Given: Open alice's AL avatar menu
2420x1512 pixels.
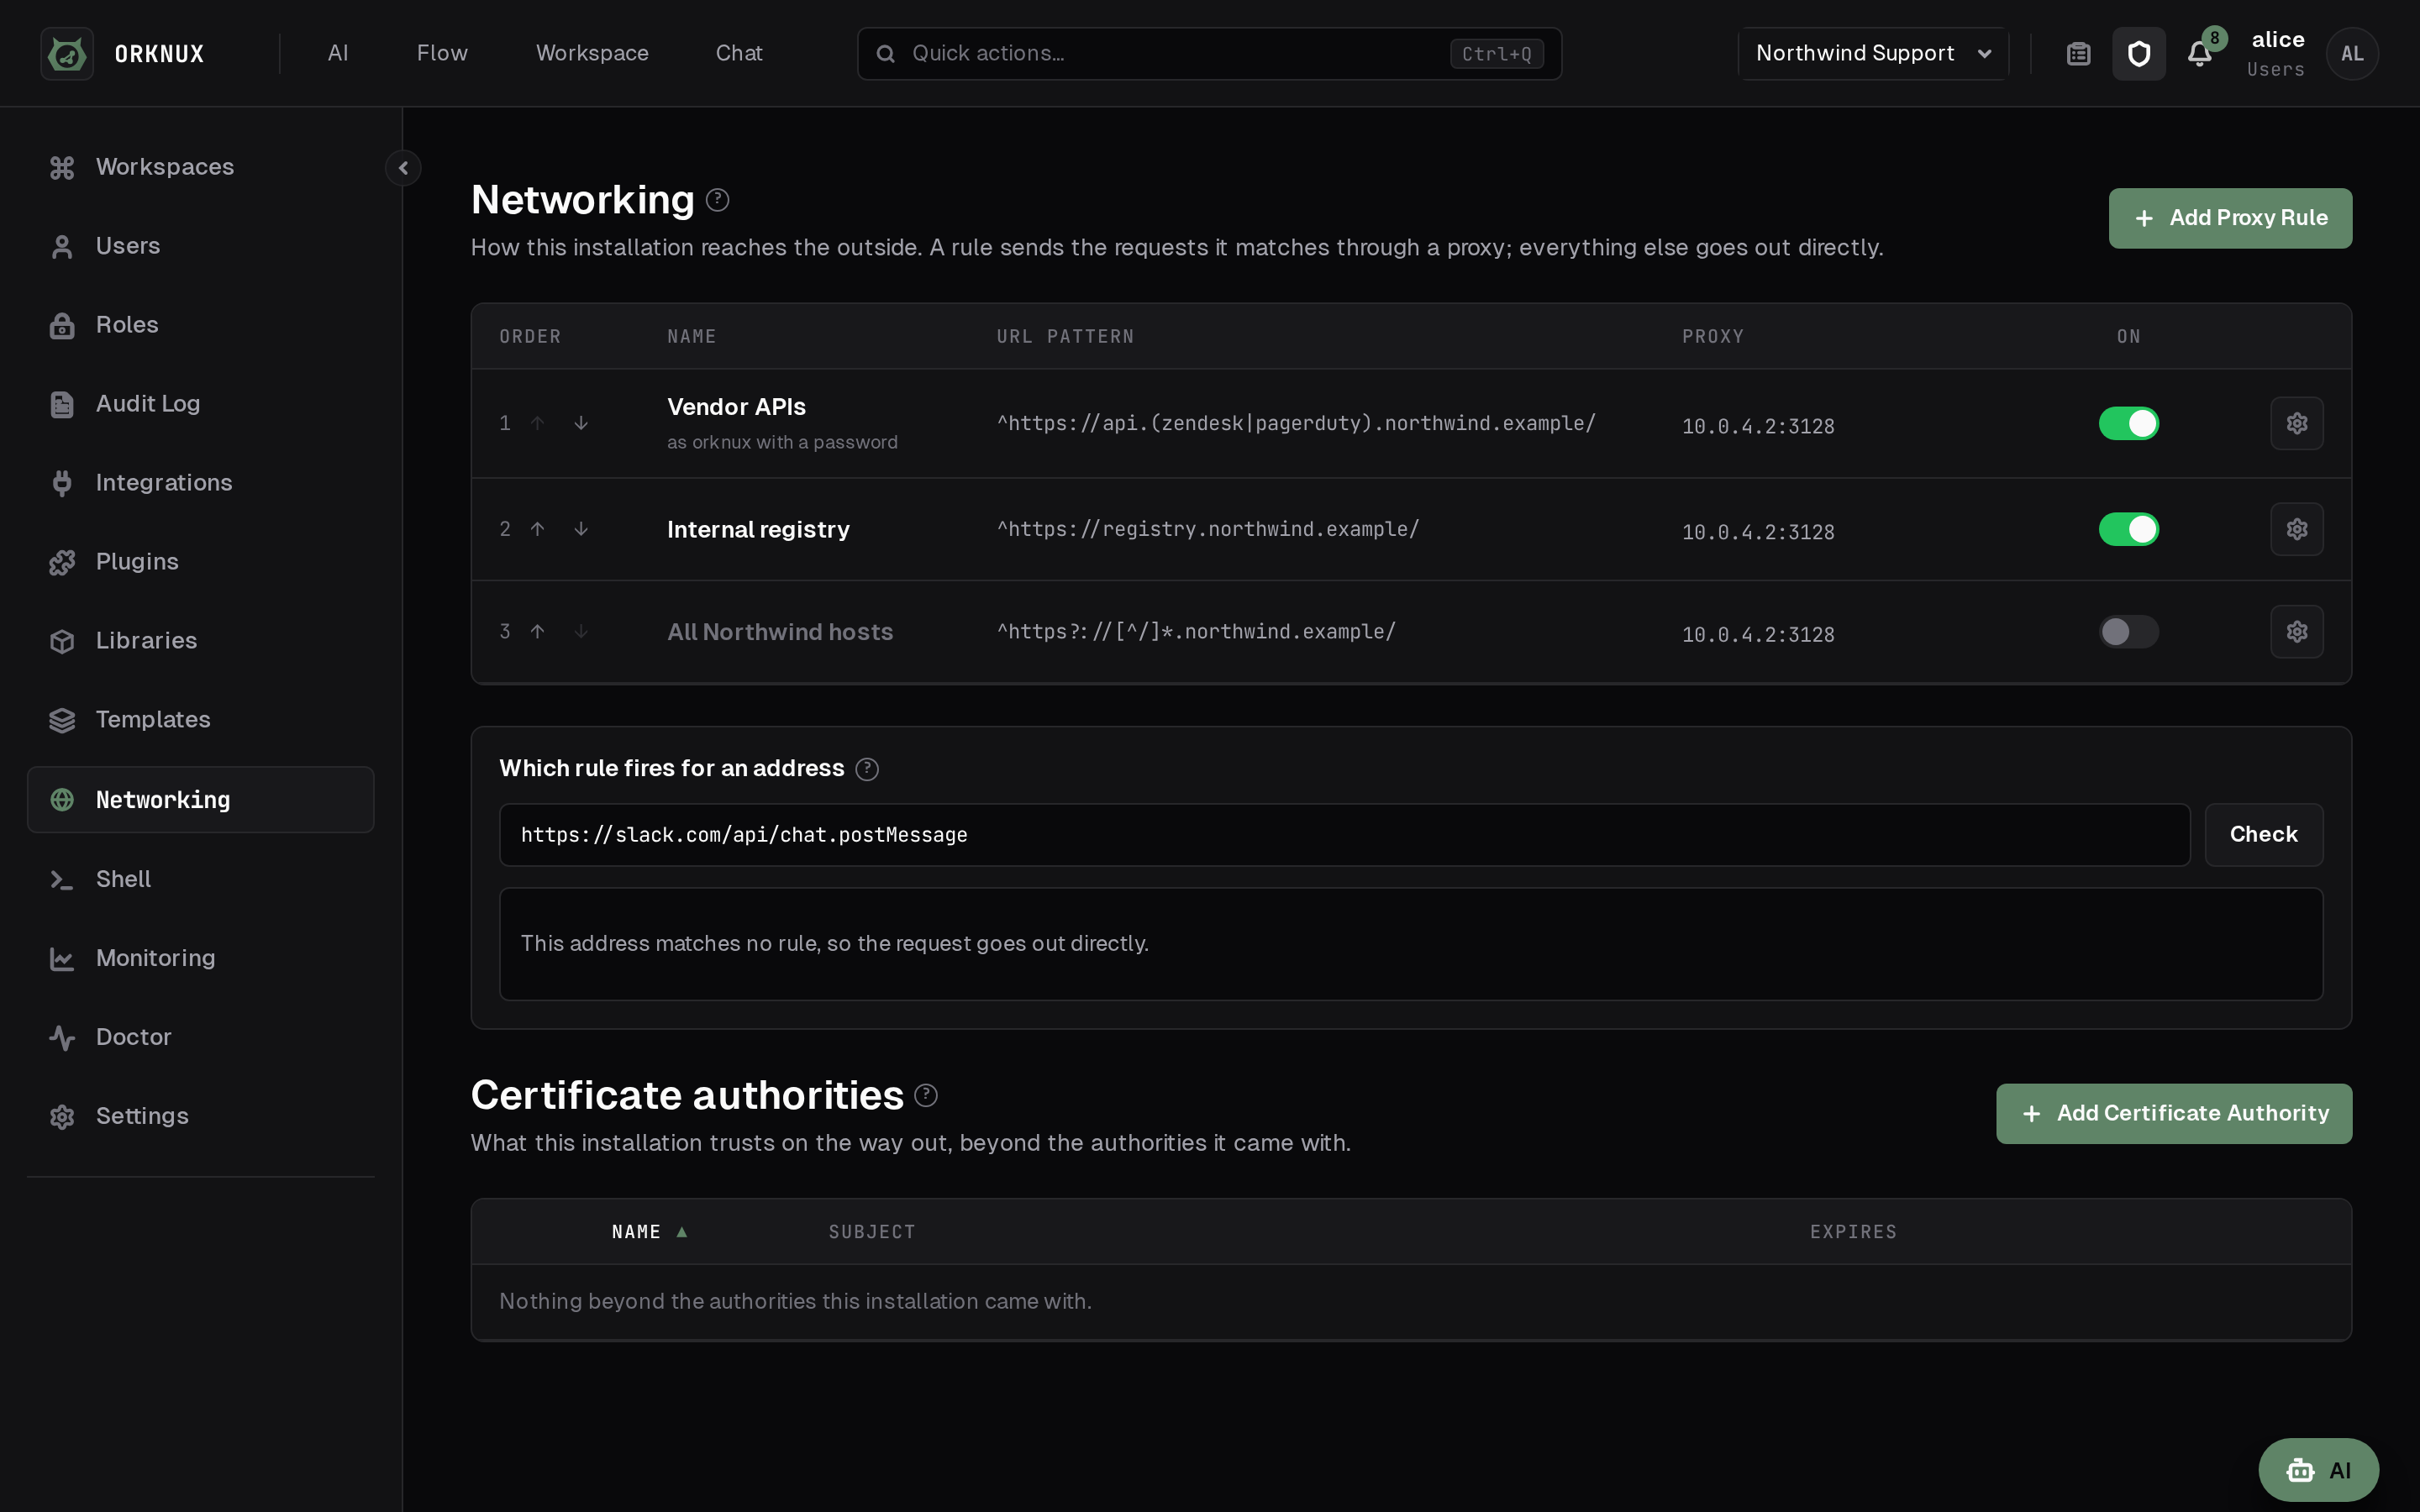Looking at the screenshot, I should pyautogui.click(x=2352, y=53).
